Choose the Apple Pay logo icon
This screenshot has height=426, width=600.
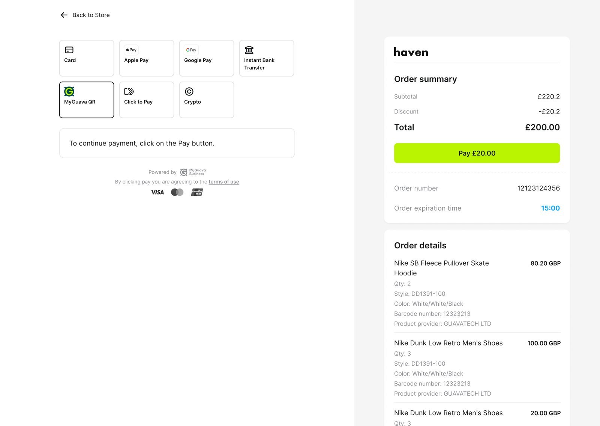point(131,50)
